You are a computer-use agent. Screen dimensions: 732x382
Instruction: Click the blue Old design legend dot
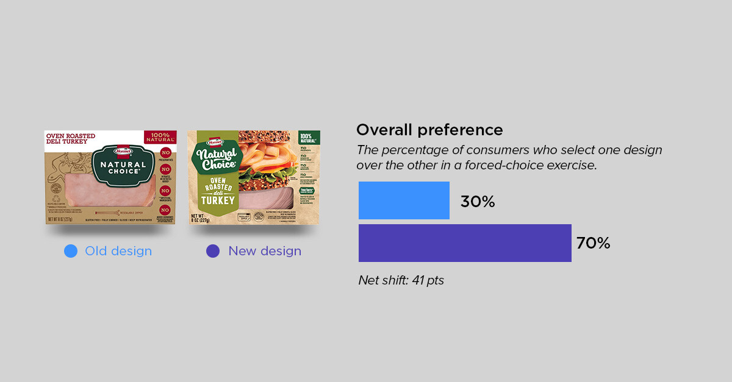coord(71,251)
